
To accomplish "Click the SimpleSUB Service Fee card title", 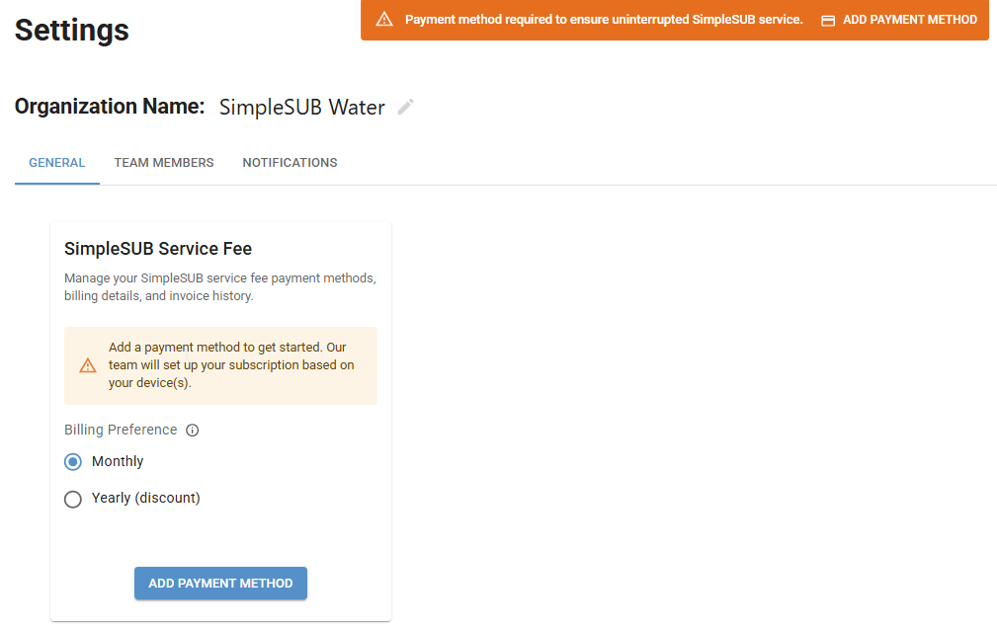I will pos(158,249).
